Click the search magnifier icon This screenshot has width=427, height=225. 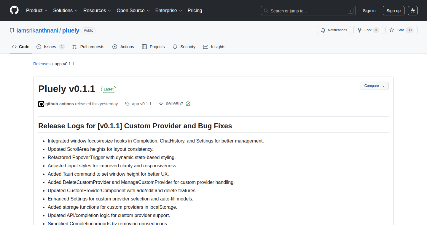coord(266,11)
